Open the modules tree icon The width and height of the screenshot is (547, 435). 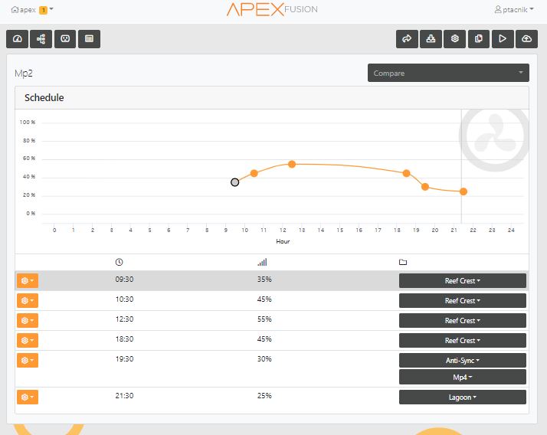point(41,39)
